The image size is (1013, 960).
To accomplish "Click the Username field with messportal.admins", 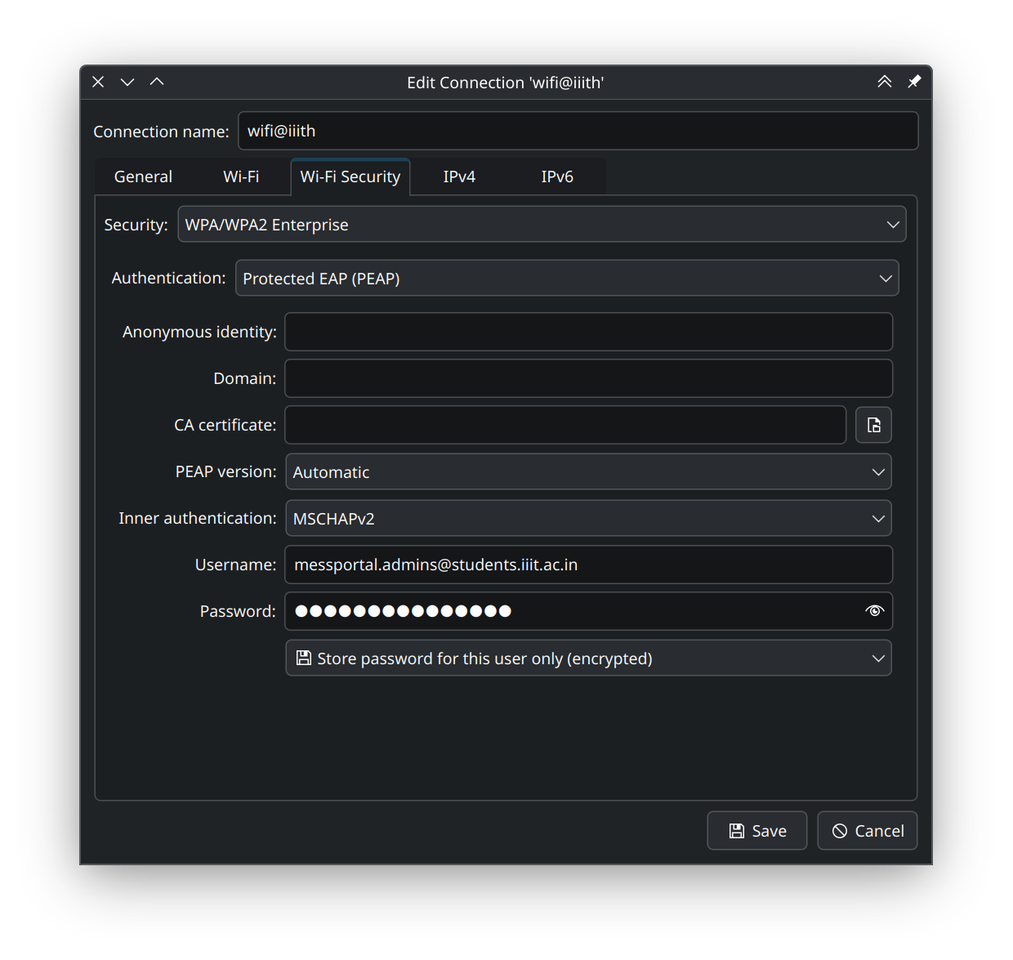I will click(x=588, y=565).
